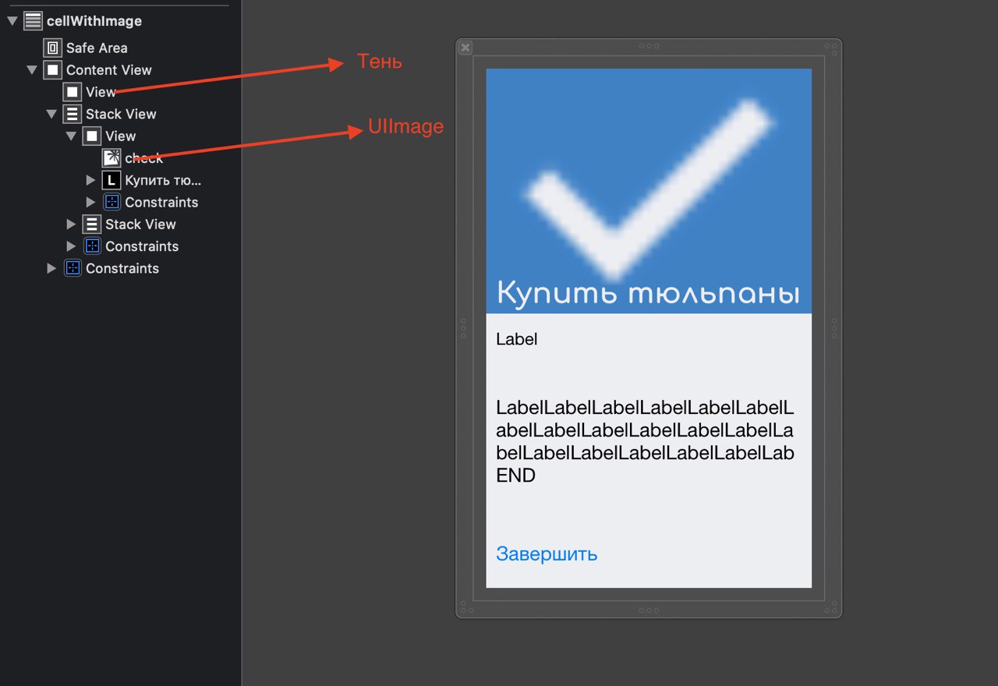Image resolution: width=998 pixels, height=686 pixels.
Task: Click the L label icon for Купить тю...
Action: tap(111, 180)
